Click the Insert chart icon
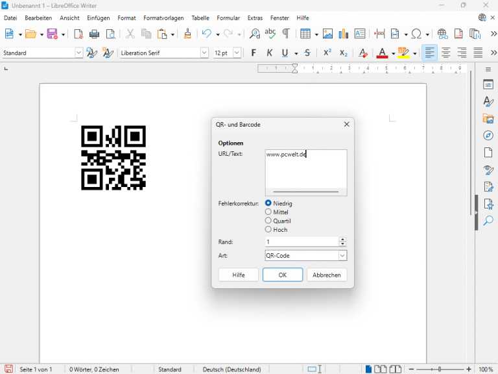Screen dimensions: 498x374 pos(344,33)
